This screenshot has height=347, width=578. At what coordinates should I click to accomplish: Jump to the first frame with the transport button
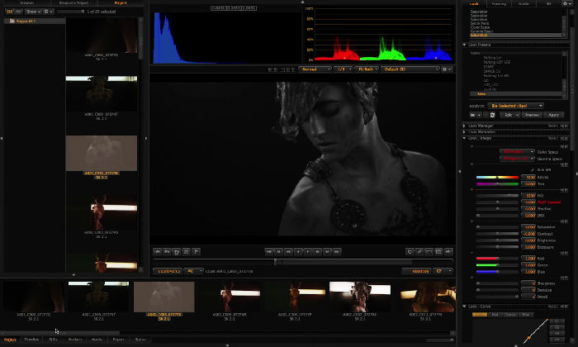click(268, 250)
